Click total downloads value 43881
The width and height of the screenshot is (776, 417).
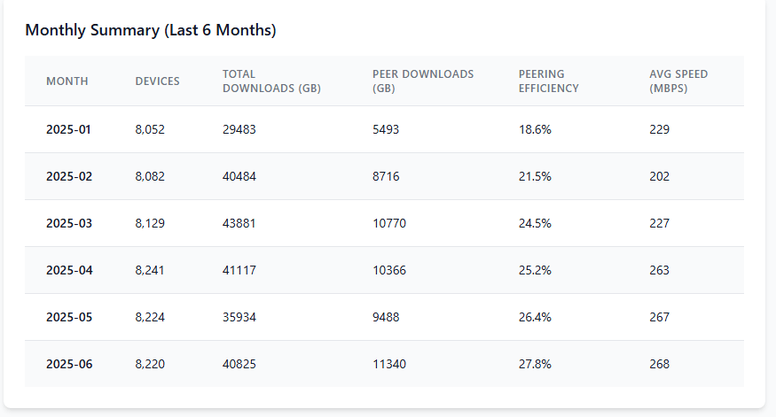pos(239,223)
